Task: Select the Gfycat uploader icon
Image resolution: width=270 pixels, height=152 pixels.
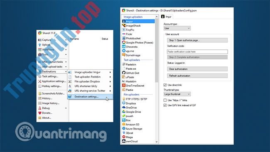Action: point(124,133)
